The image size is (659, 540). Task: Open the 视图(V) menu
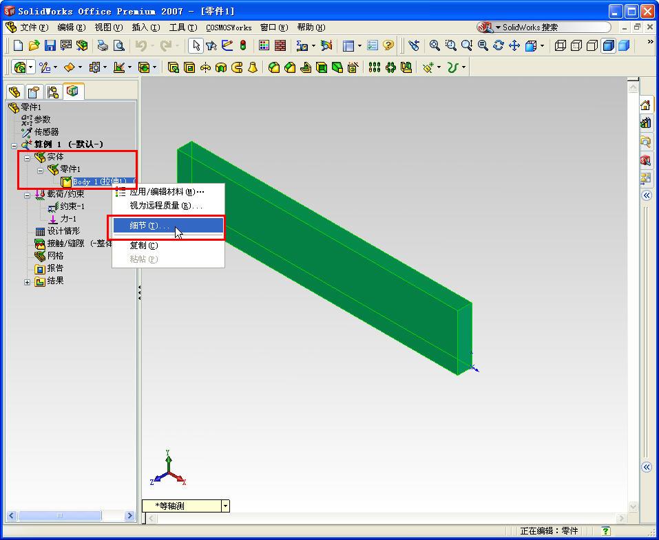(x=108, y=28)
